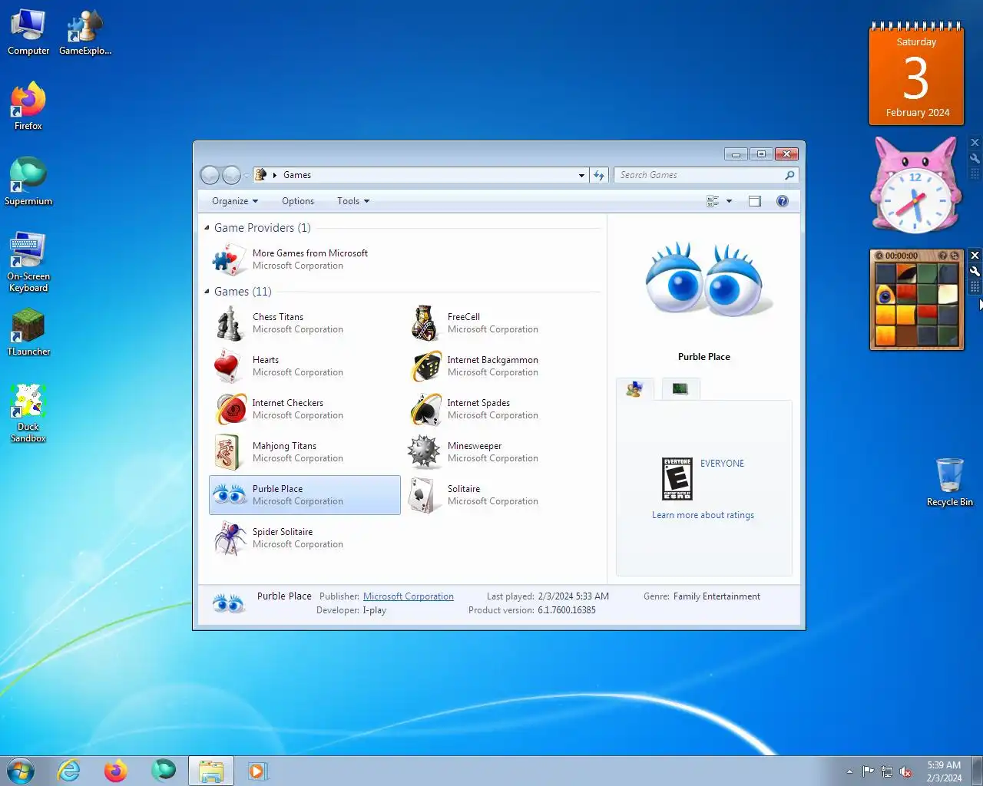Click the Action Center flag icon
Image resolution: width=983 pixels, height=786 pixels.
click(x=868, y=771)
